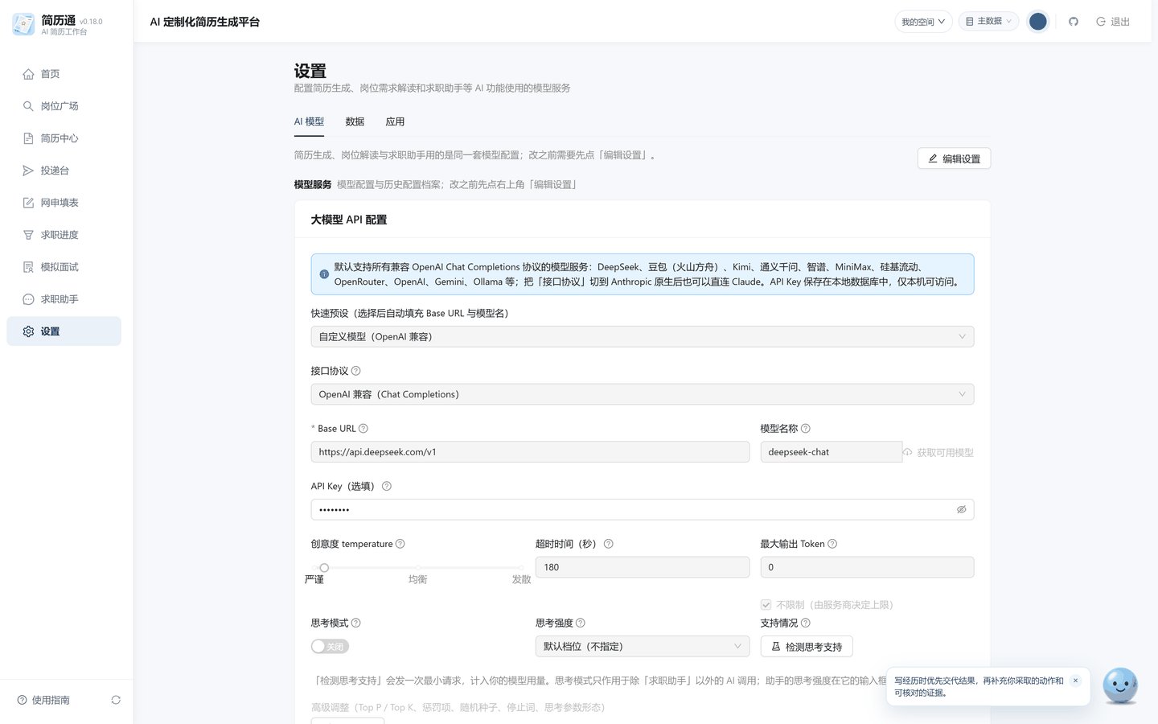The image size is (1158, 724).
Task: Show help for Base URL field
Action: click(x=363, y=429)
